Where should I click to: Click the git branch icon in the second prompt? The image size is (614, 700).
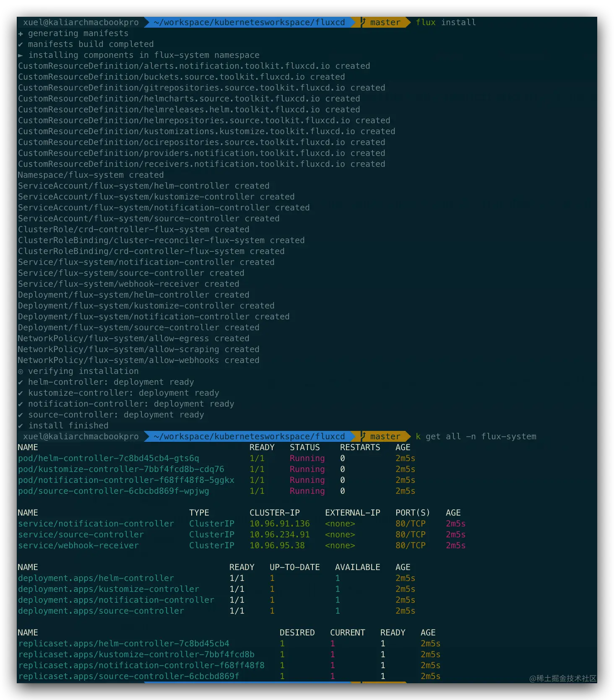pos(363,436)
